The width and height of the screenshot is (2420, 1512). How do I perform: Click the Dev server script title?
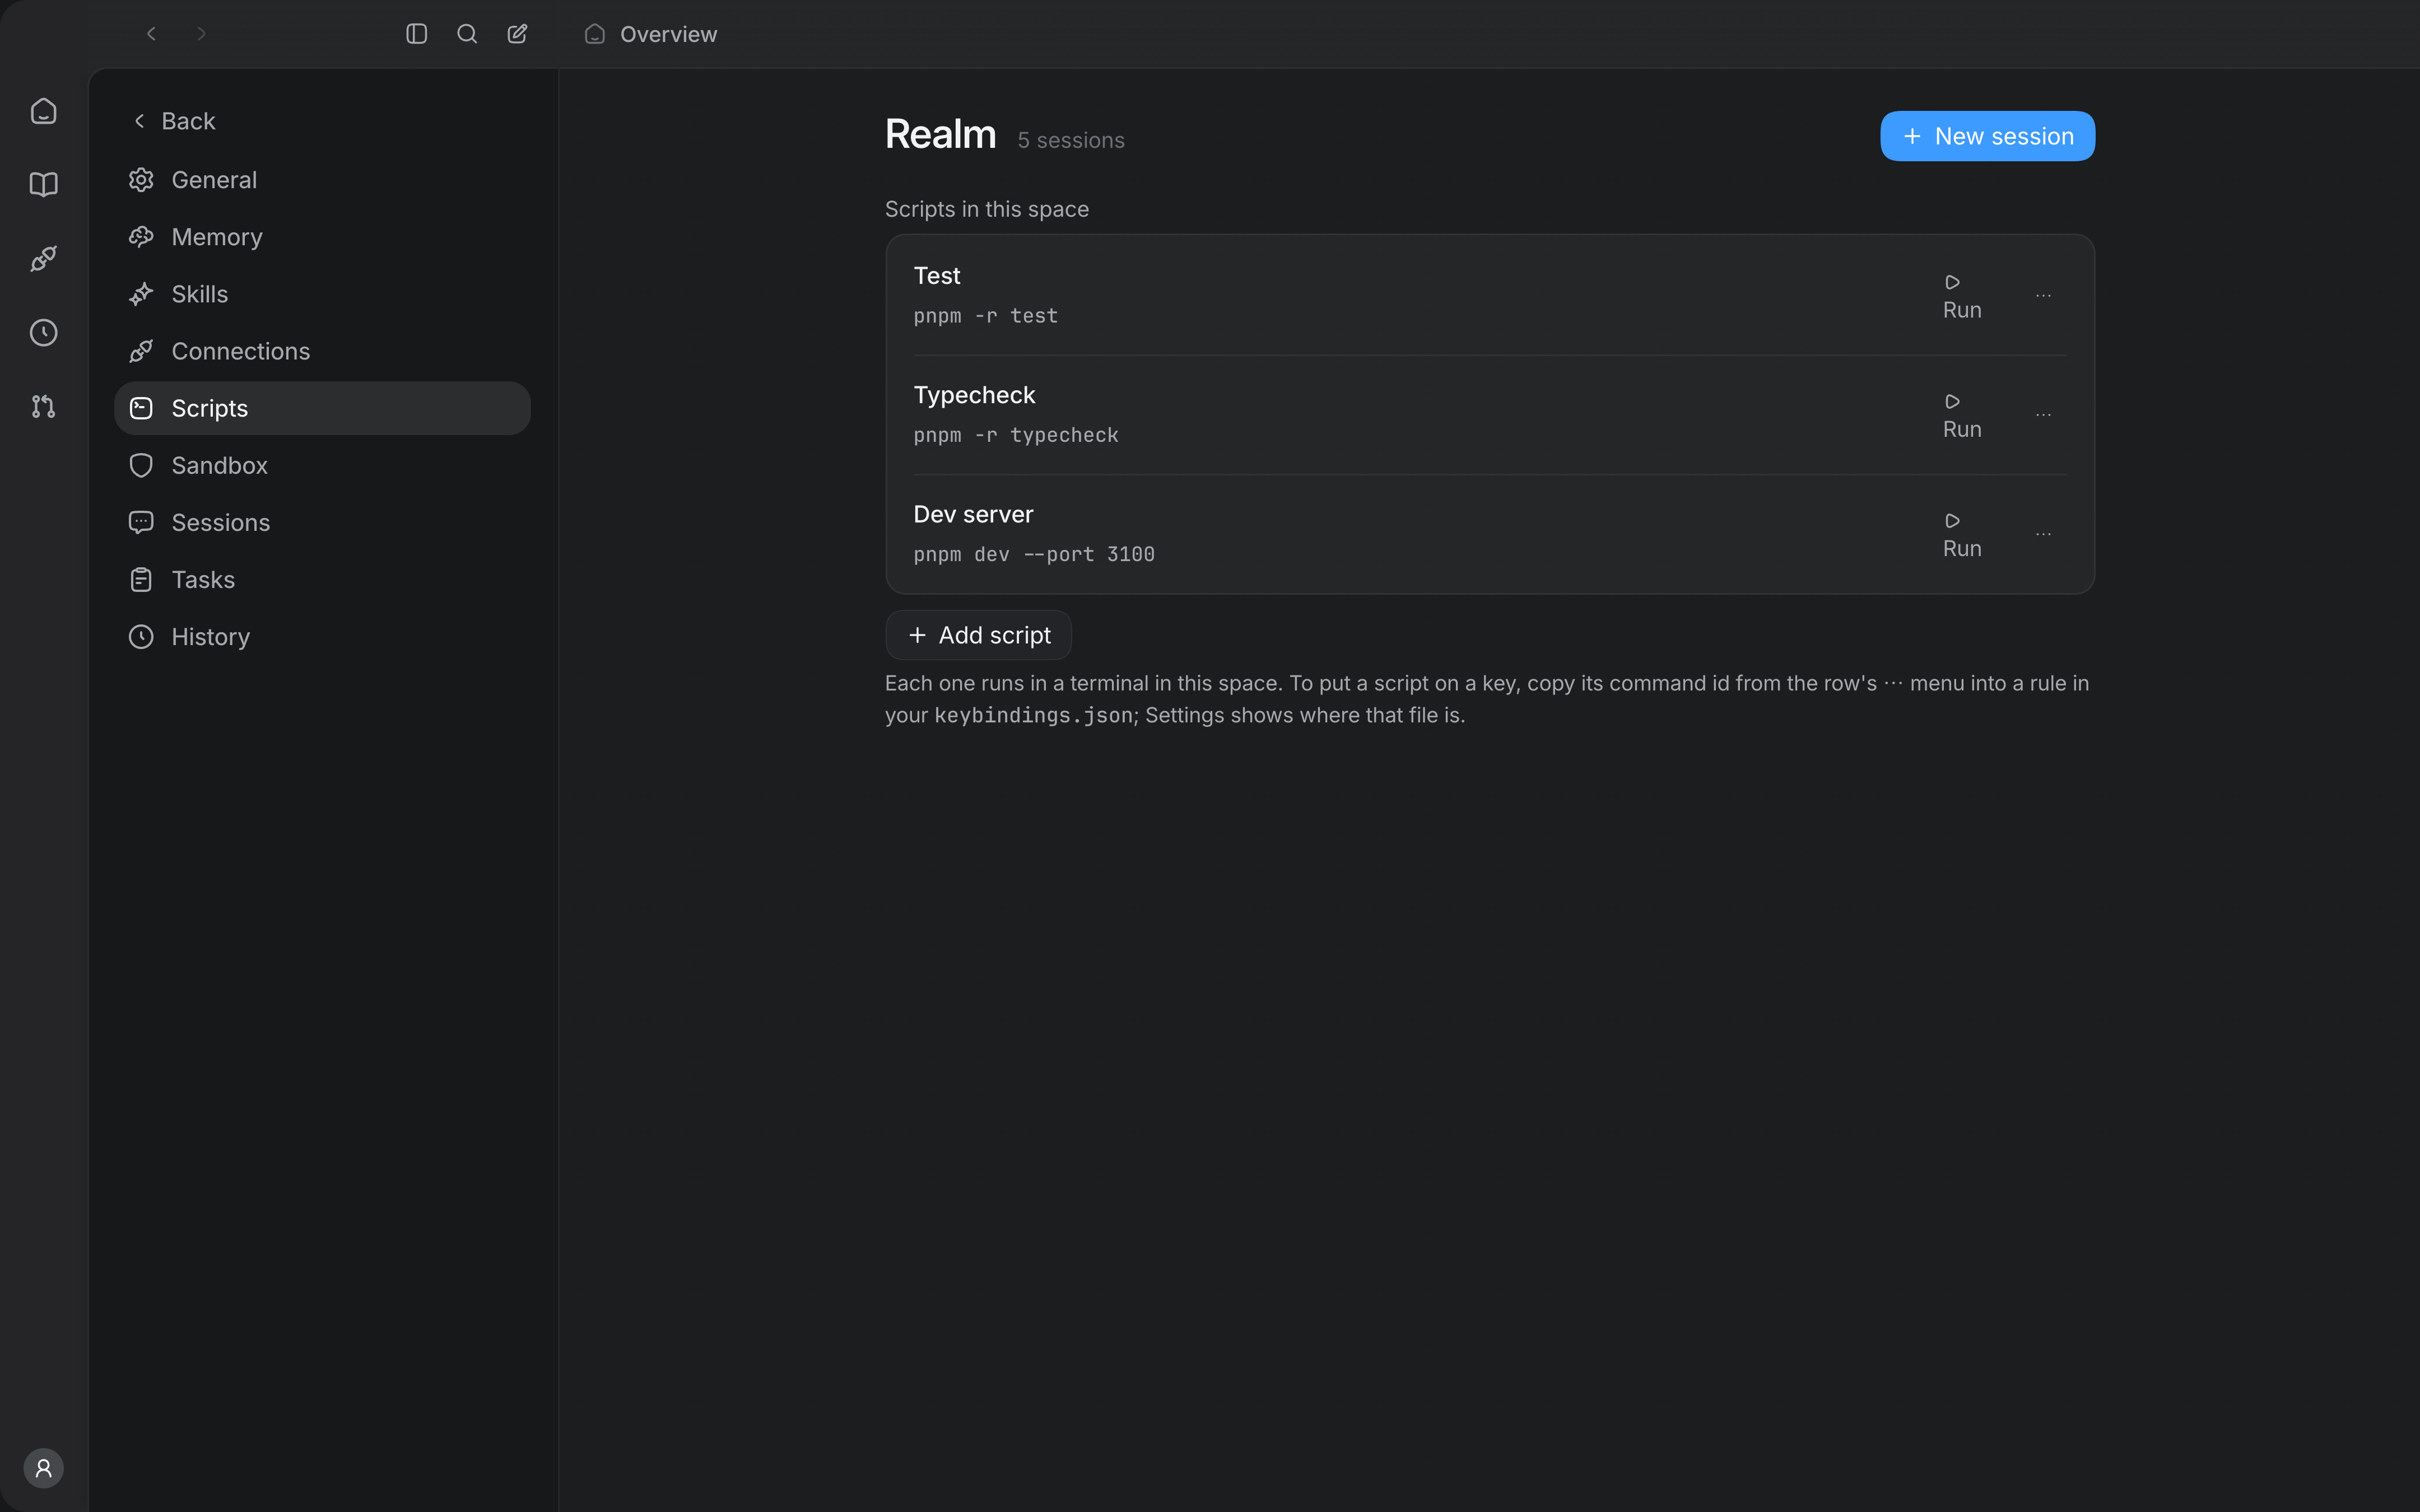973,514
